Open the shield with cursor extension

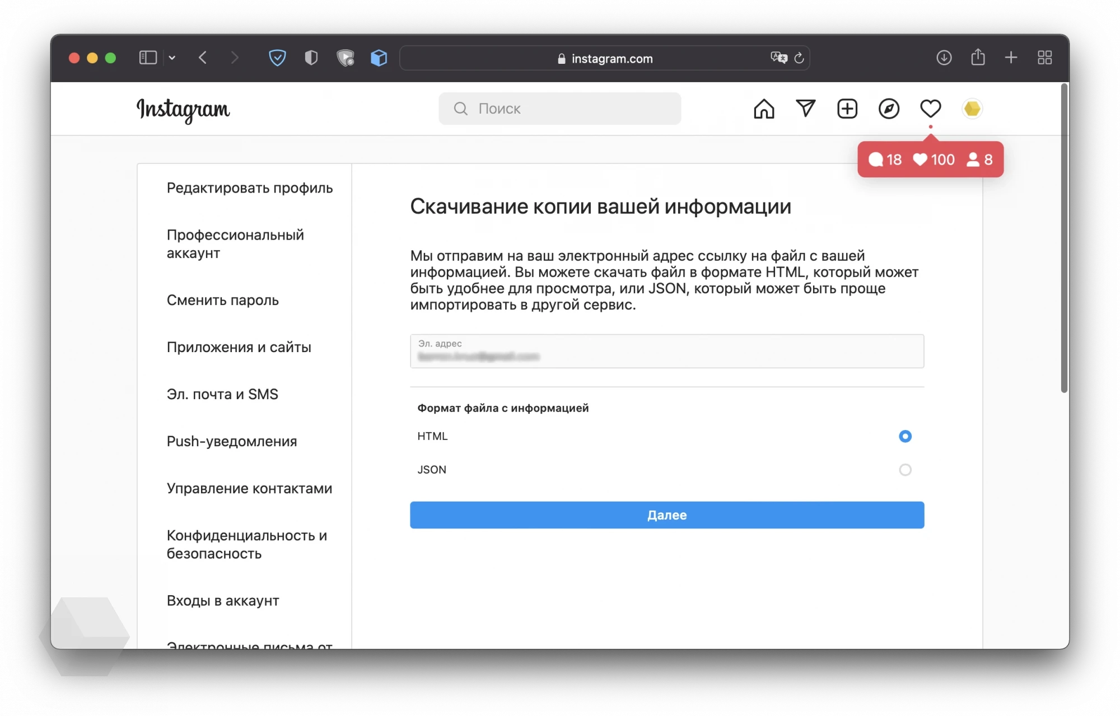346,58
